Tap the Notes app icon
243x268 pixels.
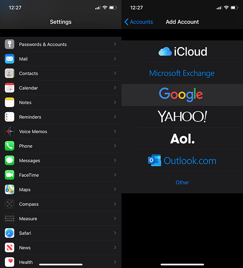point(10,102)
